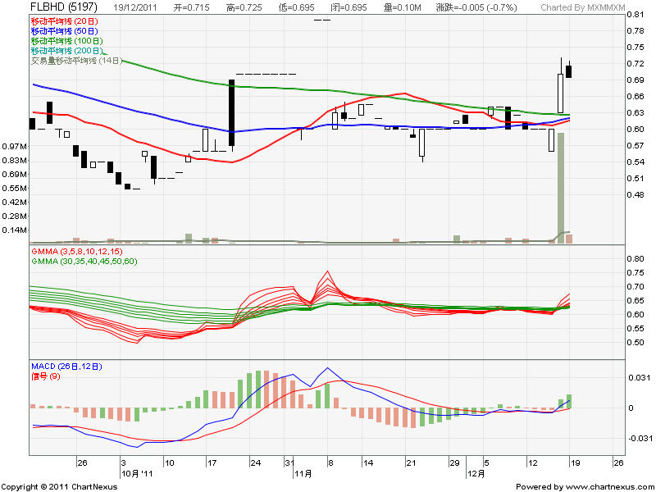The width and height of the screenshot is (656, 492).
Task: Click the 信号 (9) signal line label
Action: [x=46, y=376]
